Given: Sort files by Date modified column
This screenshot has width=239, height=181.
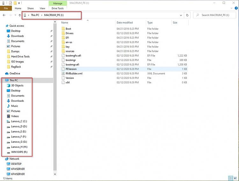Looking at the screenshot, I should pyautogui.click(x=125, y=23).
